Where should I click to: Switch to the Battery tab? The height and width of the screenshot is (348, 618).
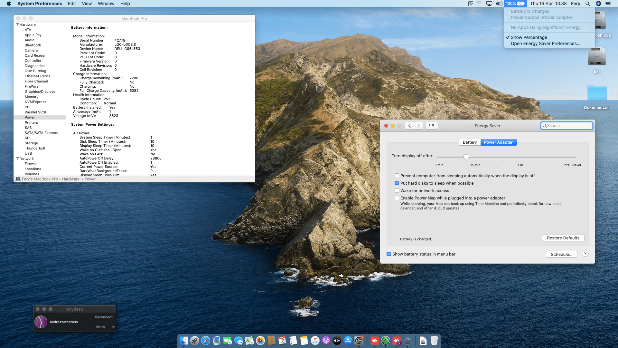click(x=470, y=142)
